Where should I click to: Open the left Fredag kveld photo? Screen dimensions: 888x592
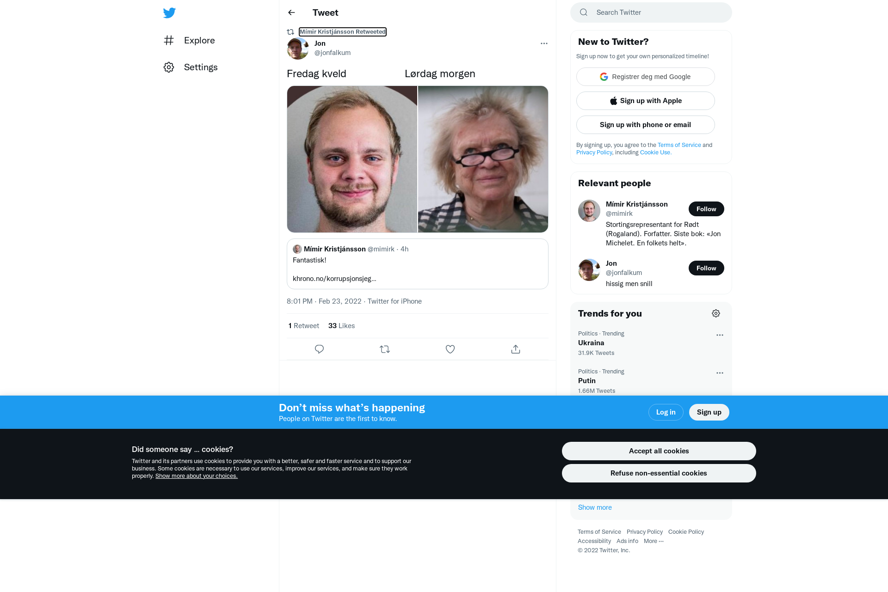coord(352,159)
